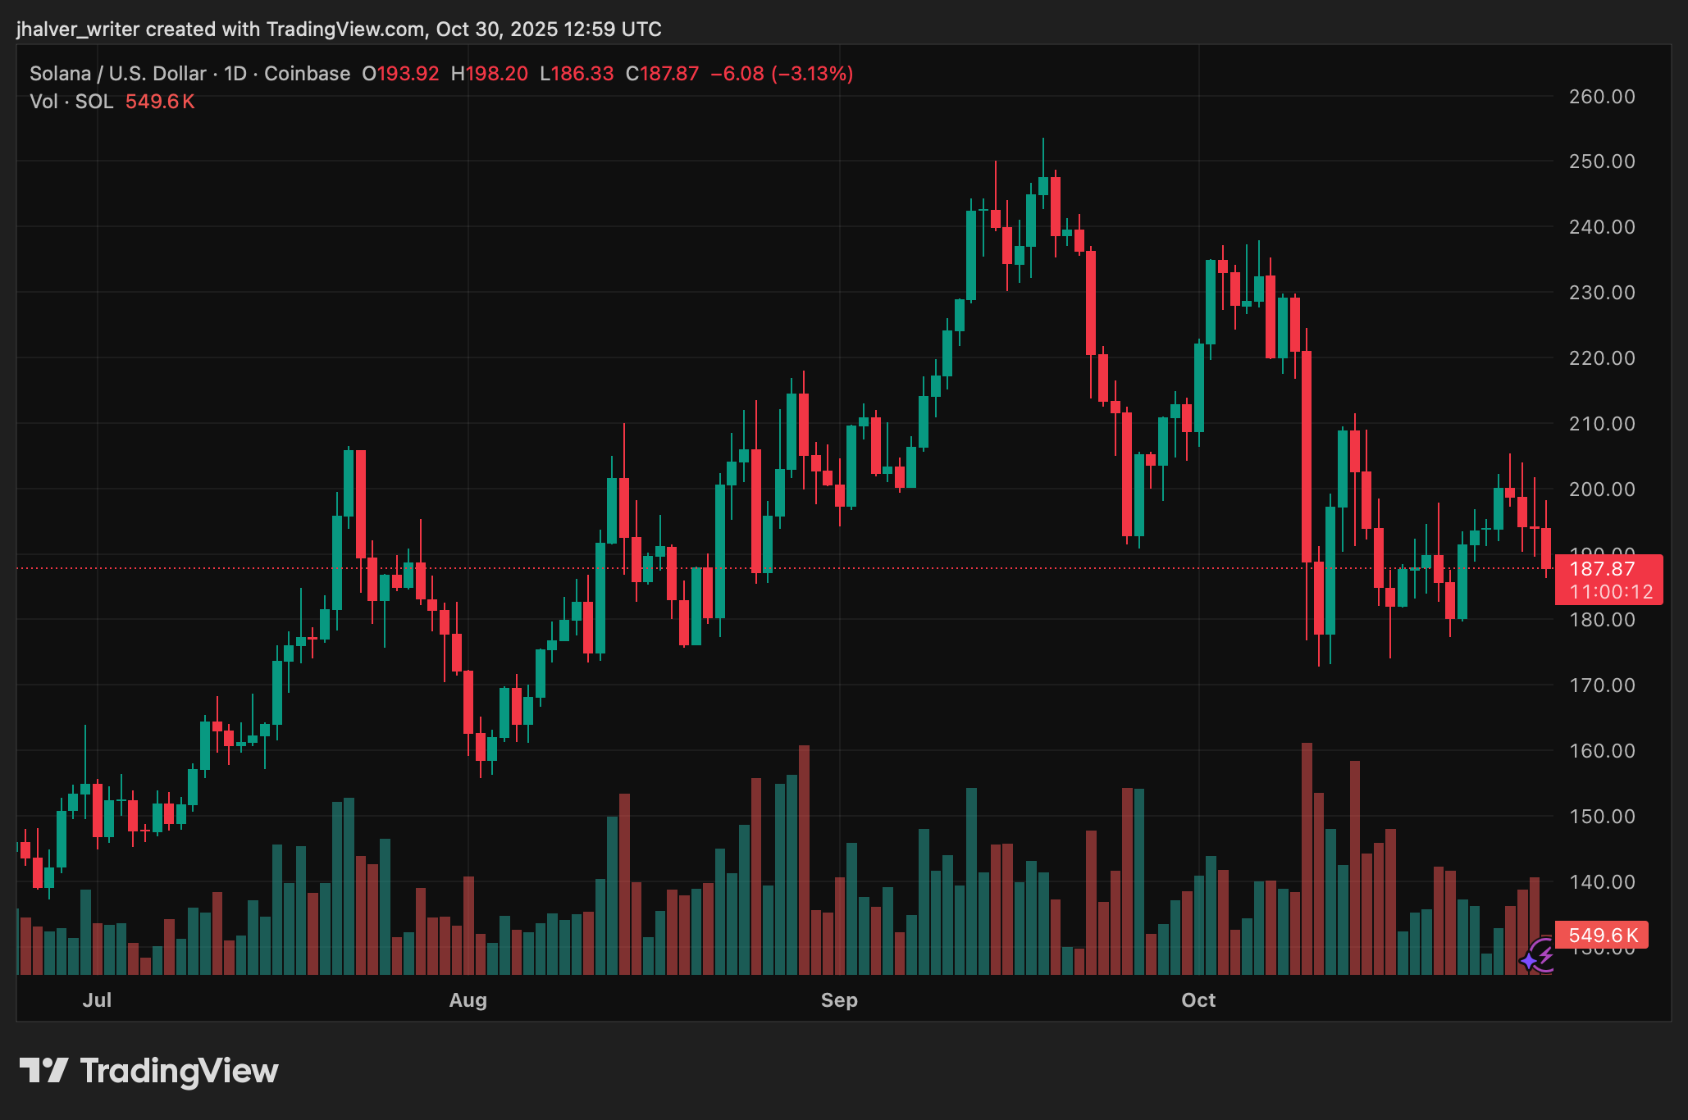Click the red −6.08 (−3.13%) change value
Screen dimensions: 1688x1120
click(782, 74)
